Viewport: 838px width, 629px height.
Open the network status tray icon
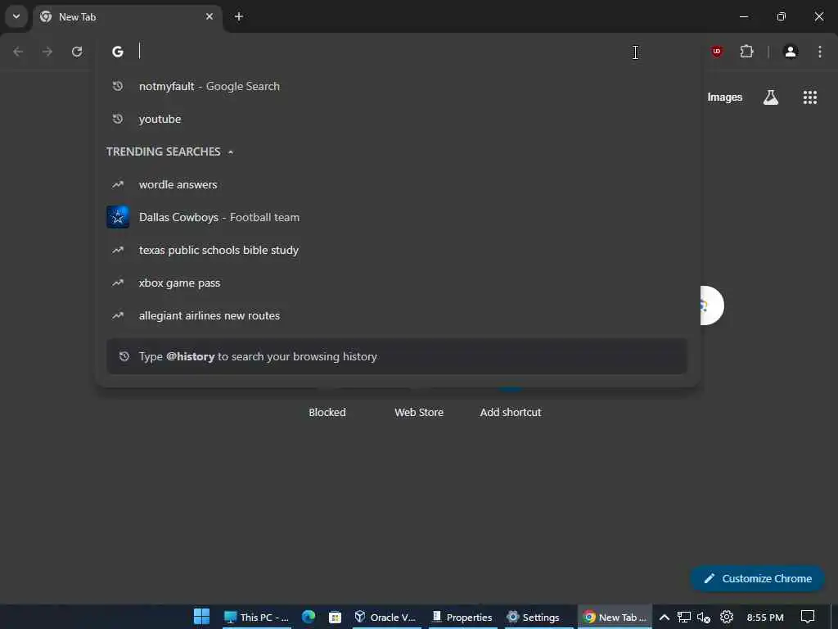[x=683, y=618]
